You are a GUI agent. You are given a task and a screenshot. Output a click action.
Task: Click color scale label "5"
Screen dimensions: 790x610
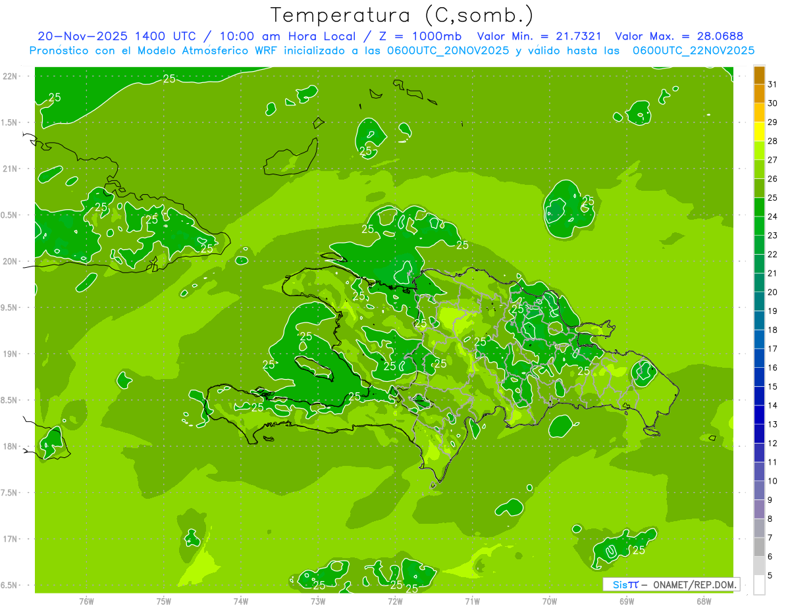770,576
